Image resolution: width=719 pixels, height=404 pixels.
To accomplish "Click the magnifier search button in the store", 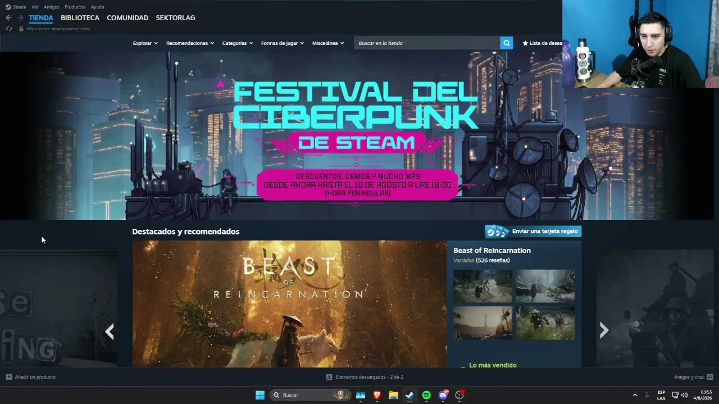I will point(507,43).
